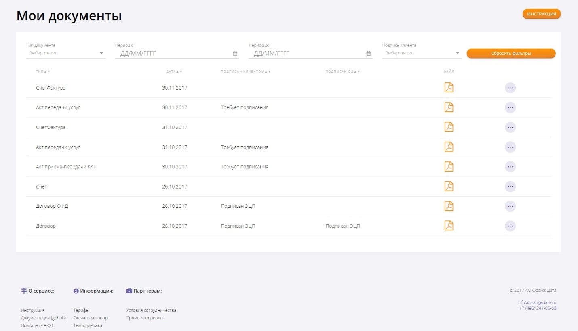
Task: Open Условия сотрудничества partner link
Action: pos(151,310)
